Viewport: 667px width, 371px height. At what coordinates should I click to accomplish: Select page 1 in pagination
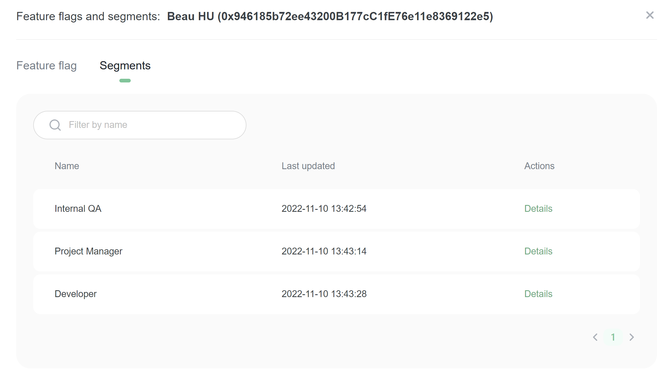pyautogui.click(x=613, y=337)
